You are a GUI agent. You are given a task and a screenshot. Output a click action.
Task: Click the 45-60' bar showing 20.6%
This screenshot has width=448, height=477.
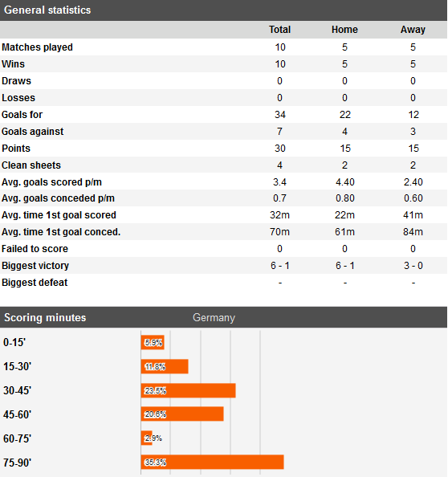point(182,414)
